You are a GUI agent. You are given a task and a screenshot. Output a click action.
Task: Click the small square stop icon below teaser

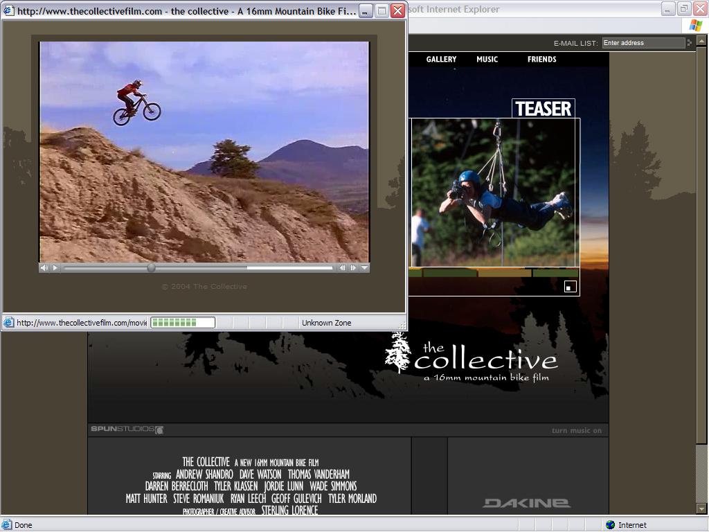(x=571, y=287)
